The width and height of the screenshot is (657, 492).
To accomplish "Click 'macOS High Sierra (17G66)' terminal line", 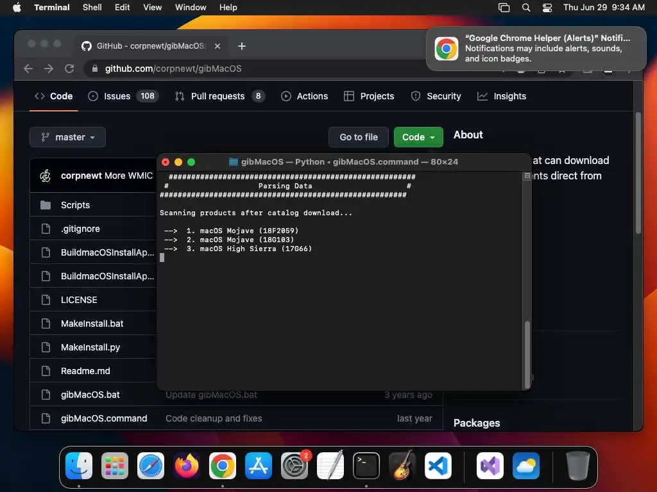I will pyautogui.click(x=255, y=249).
